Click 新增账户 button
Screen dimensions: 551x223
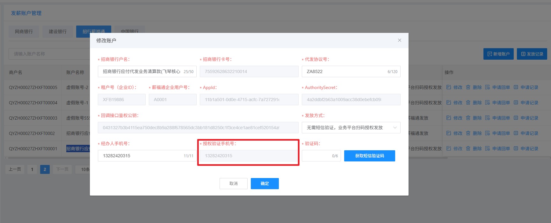pyautogui.click(x=498, y=54)
